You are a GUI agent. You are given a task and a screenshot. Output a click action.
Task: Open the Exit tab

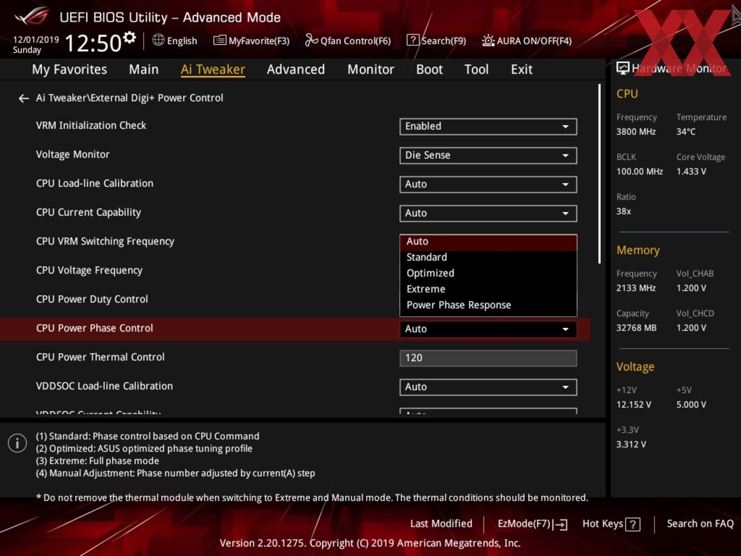click(521, 69)
